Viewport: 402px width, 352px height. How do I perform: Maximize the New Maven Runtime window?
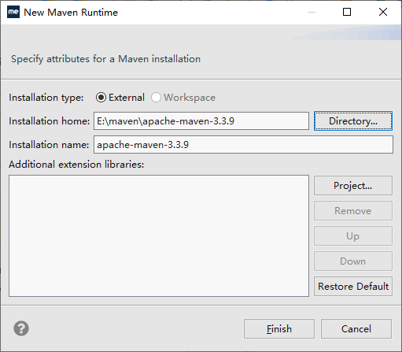(347, 12)
